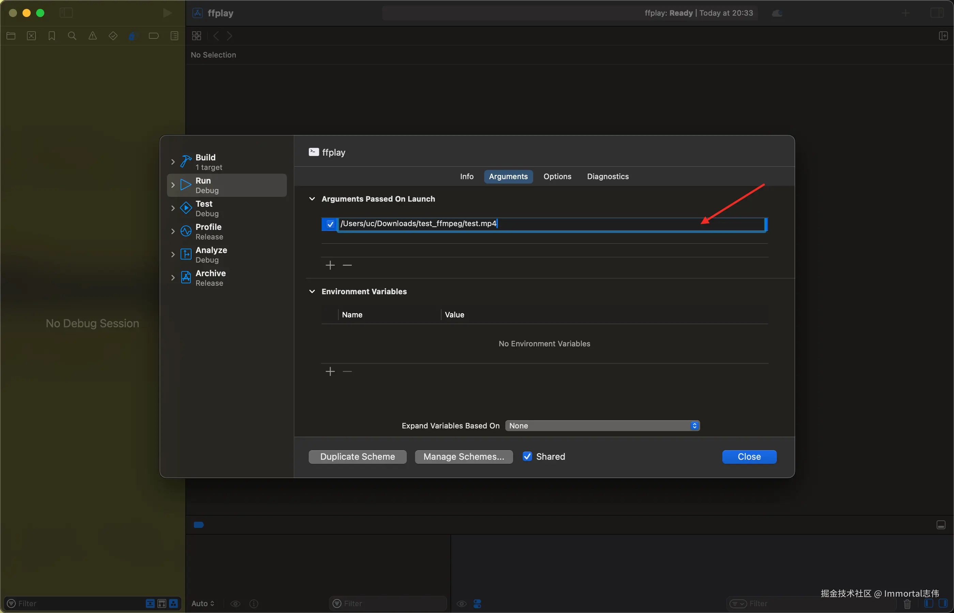Click the Run button in toolbar
Screen dimensions: 954x613
167,13
